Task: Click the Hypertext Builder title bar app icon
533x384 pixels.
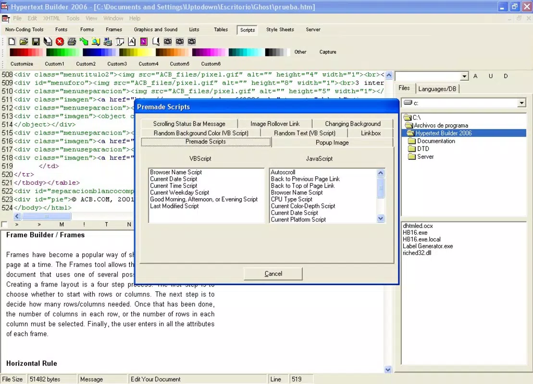Action: (4, 6)
